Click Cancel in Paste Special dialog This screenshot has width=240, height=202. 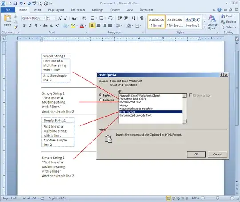(x=217, y=154)
